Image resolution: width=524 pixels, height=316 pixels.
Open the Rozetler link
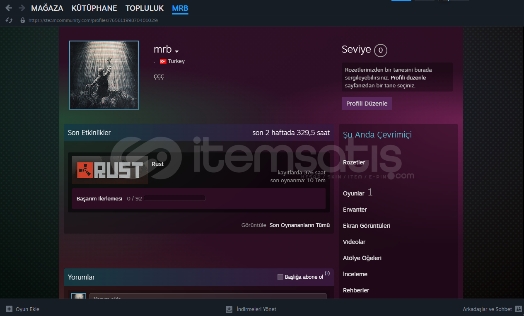(x=354, y=162)
